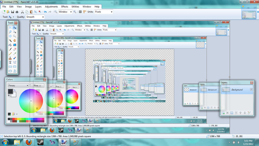Select Zoom magnifier tool in outermost Tools window
Screen dimensions: 259x146
coord(15,36)
